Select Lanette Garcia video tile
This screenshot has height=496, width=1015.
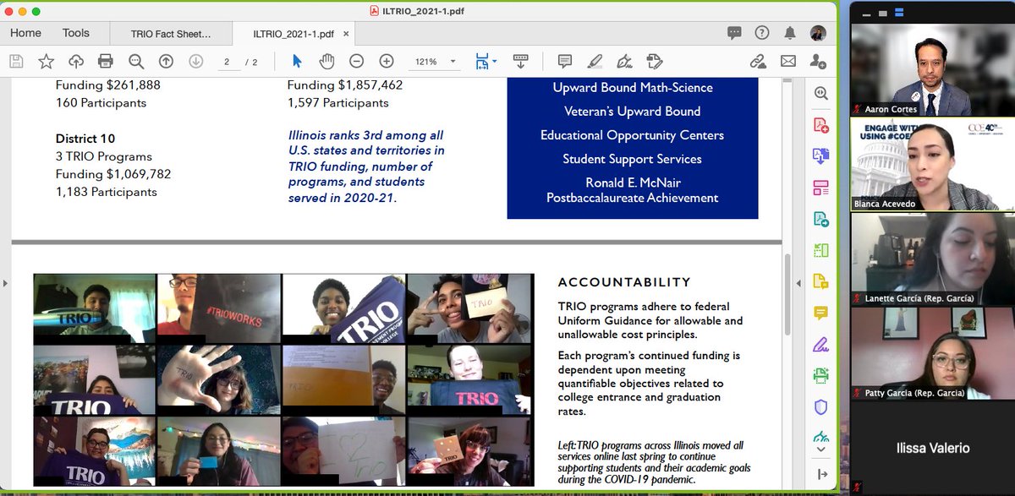(x=933, y=259)
